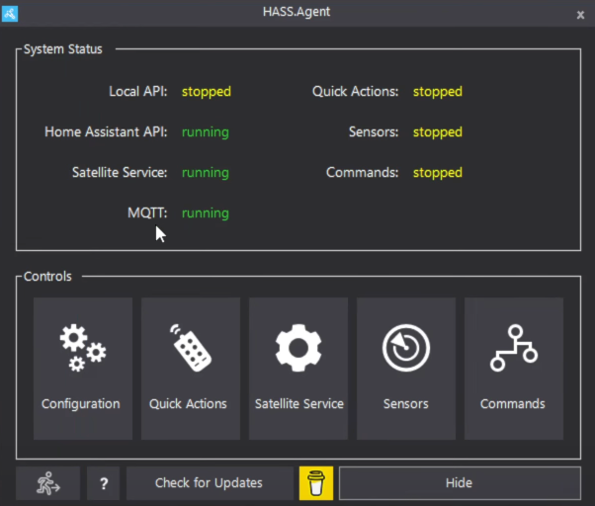The width and height of the screenshot is (595, 506).
Task: Close the HASS.Agent window
Action: click(580, 15)
